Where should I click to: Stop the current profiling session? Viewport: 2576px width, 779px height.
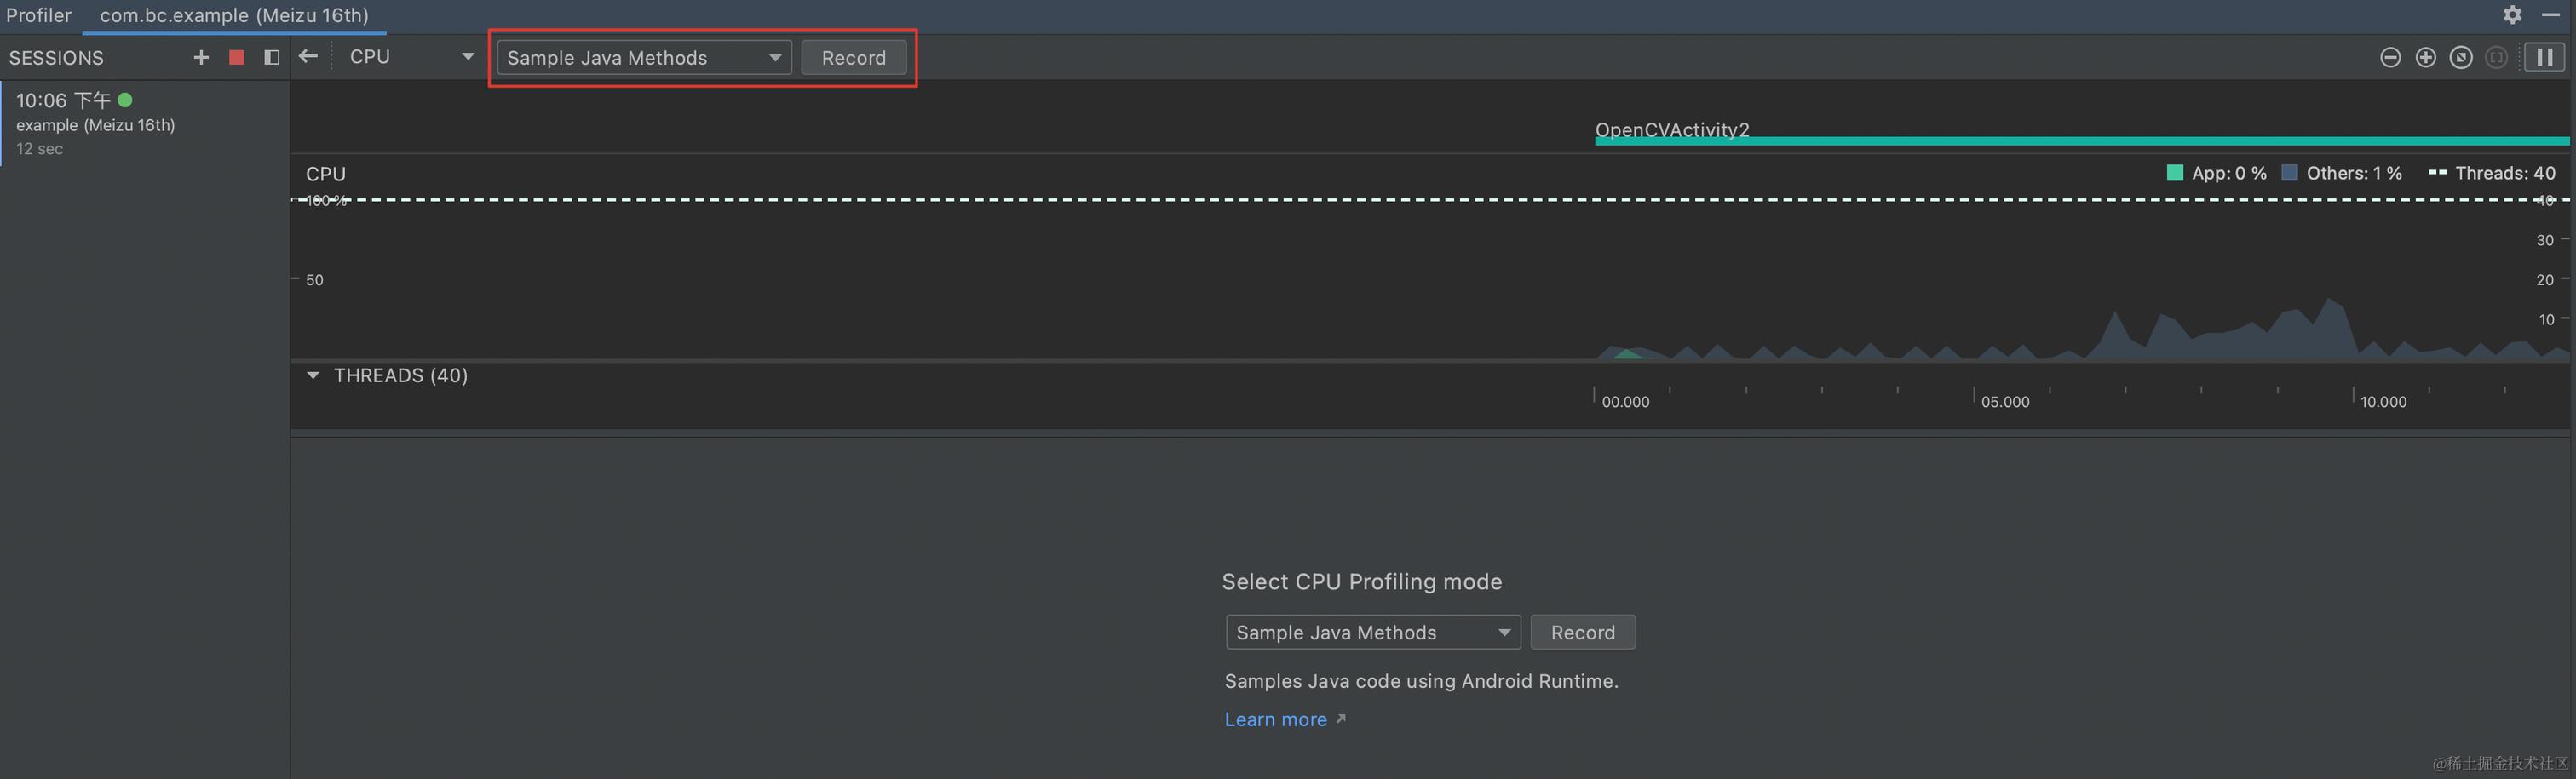tap(237, 57)
